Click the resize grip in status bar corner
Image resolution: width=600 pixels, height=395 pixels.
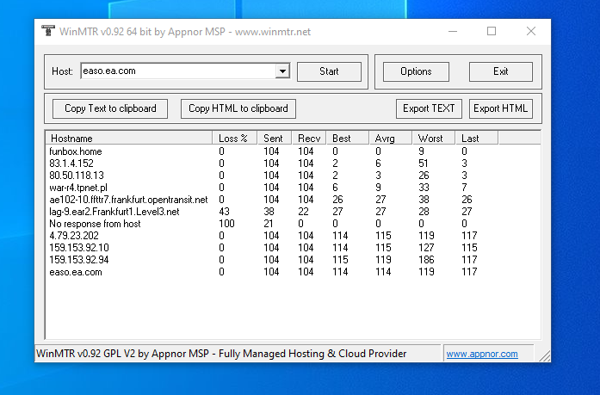[545, 356]
